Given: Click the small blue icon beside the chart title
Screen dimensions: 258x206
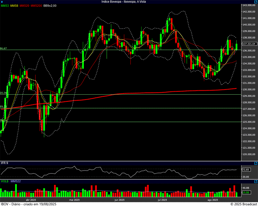Looking at the screenshot, I should coord(2,2).
